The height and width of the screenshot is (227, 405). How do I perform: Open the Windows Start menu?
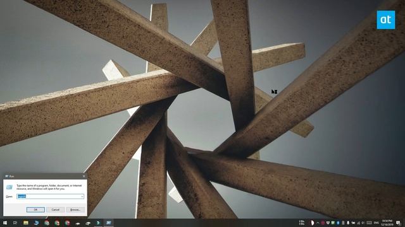[x=4, y=223]
